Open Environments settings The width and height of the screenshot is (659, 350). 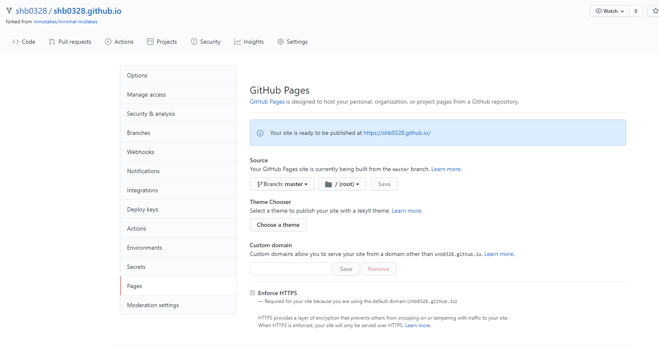[x=178, y=248]
